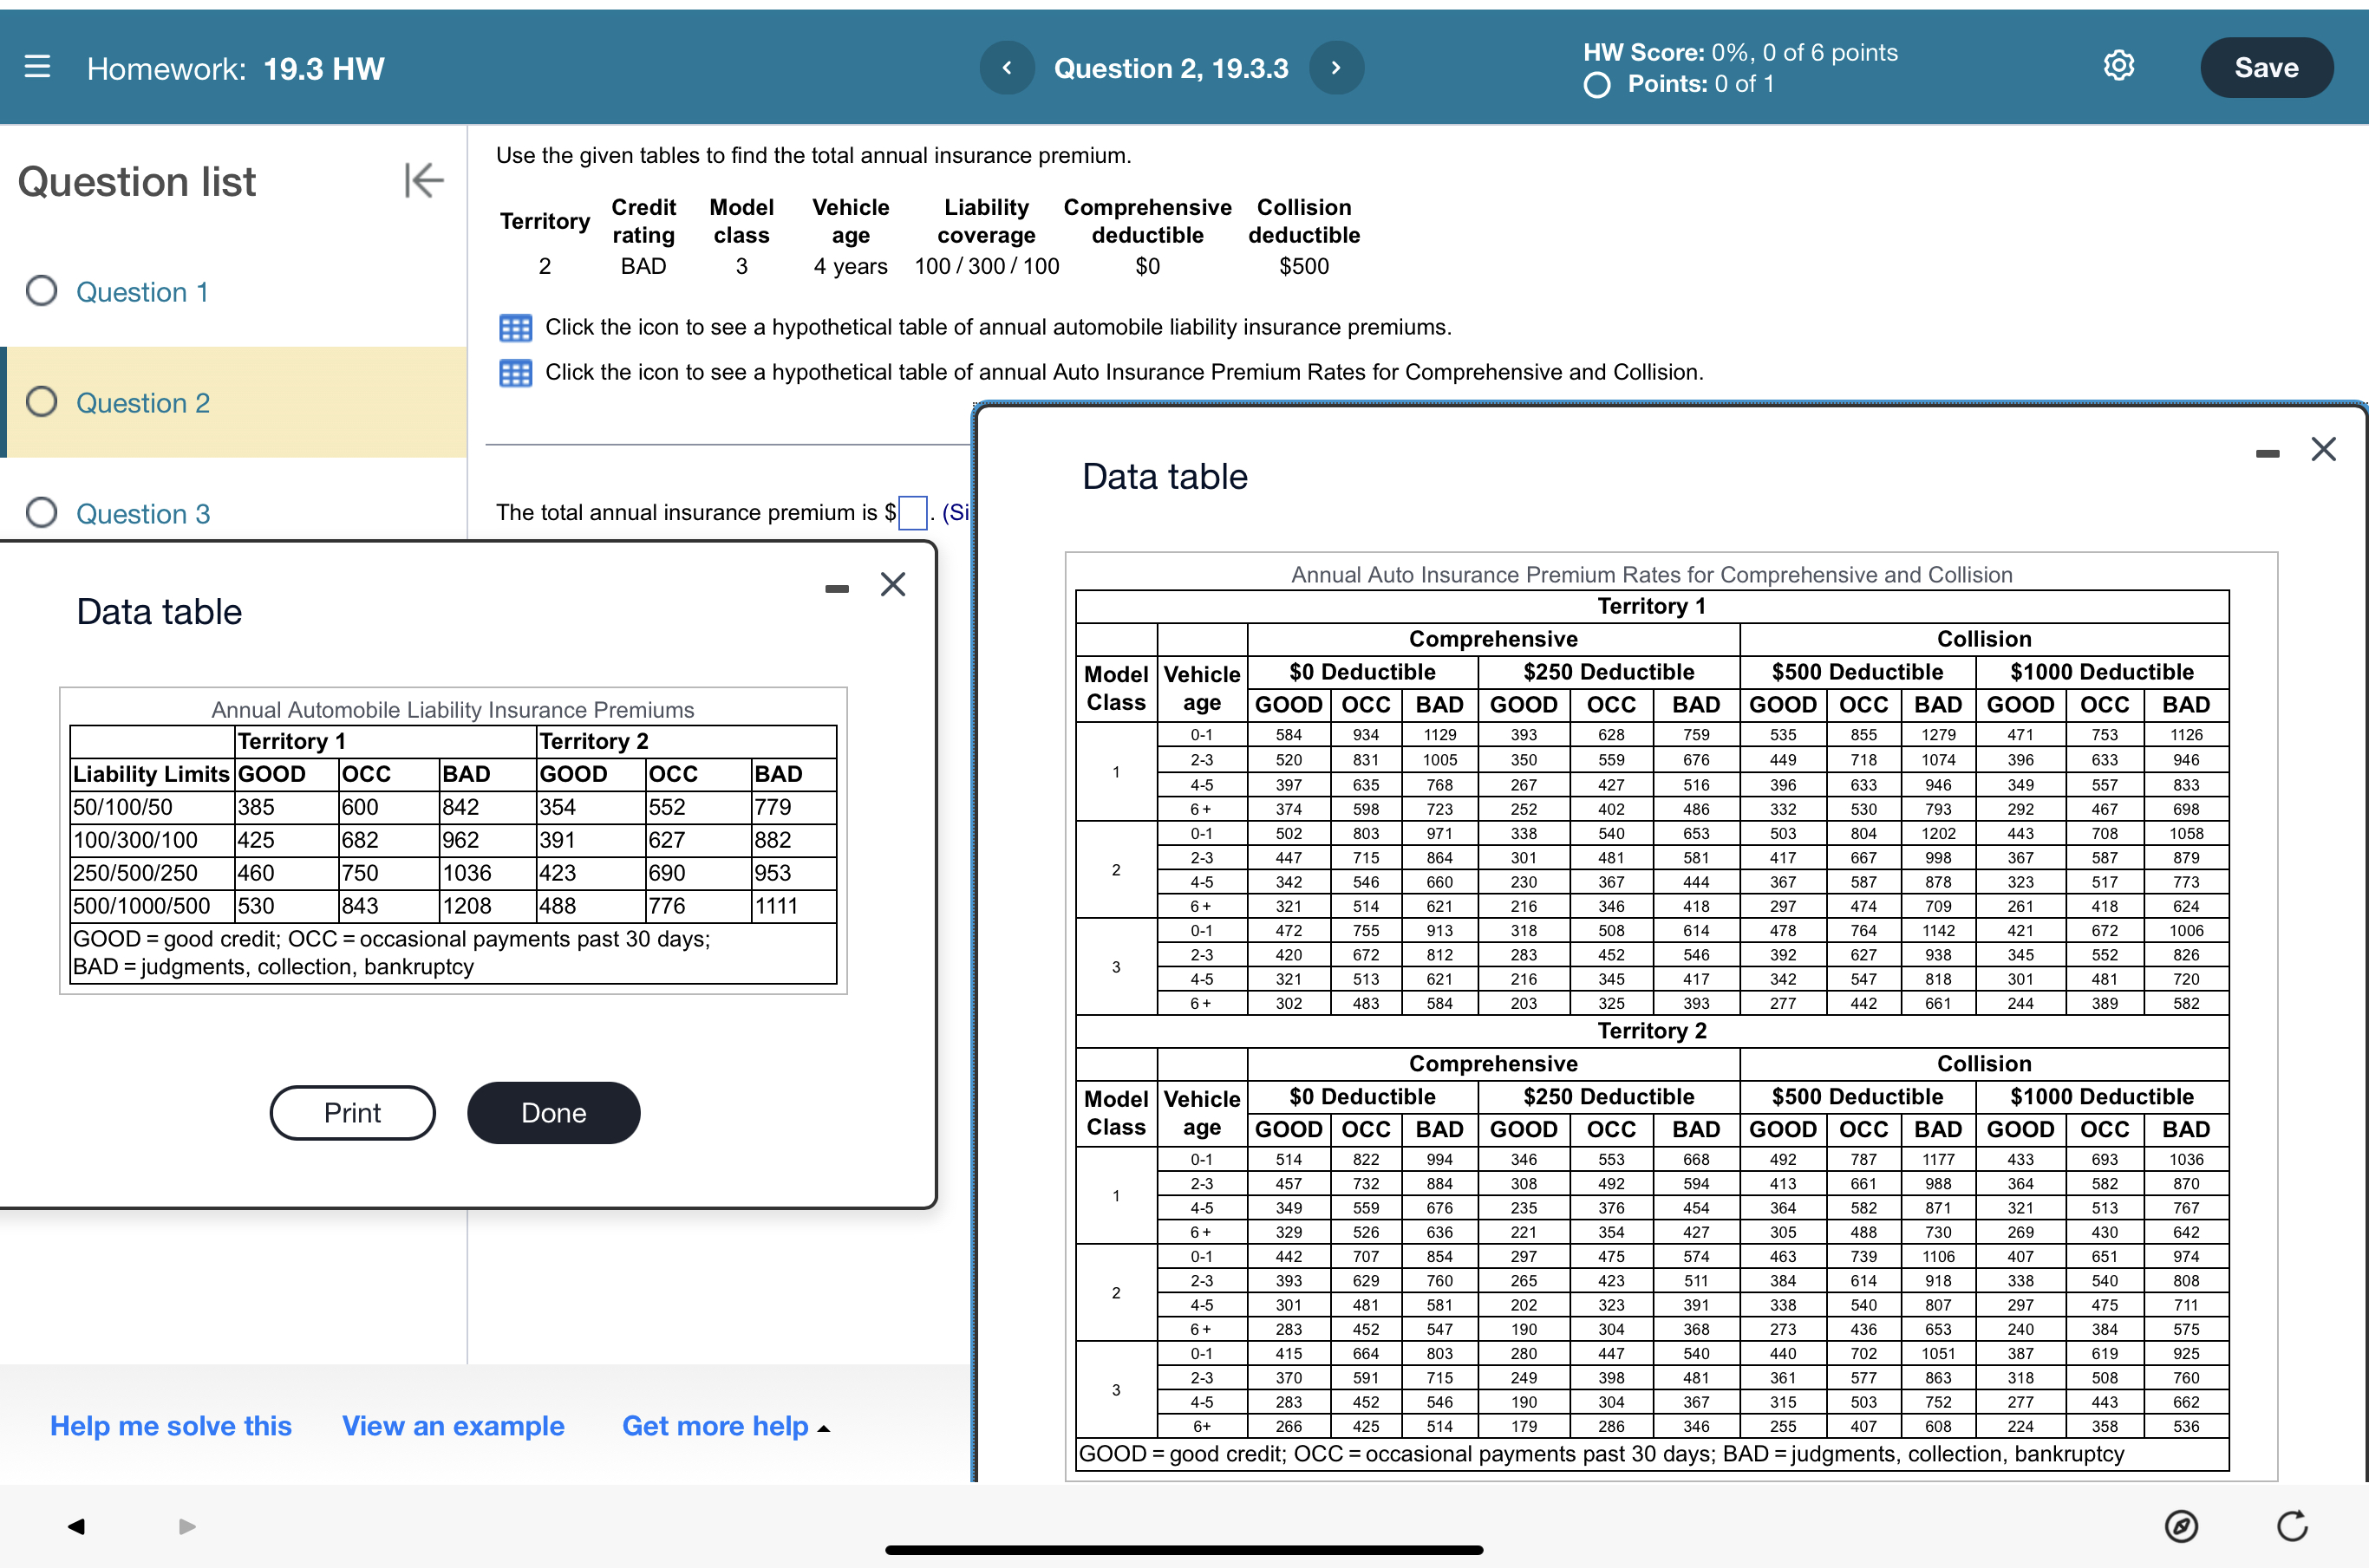Minimize the liability Data table dialog
Image resolution: width=2369 pixels, height=1568 pixels.
click(837, 588)
